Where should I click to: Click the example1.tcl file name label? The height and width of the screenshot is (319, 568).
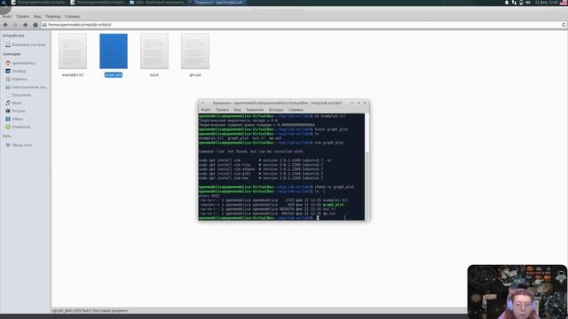(x=73, y=74)
